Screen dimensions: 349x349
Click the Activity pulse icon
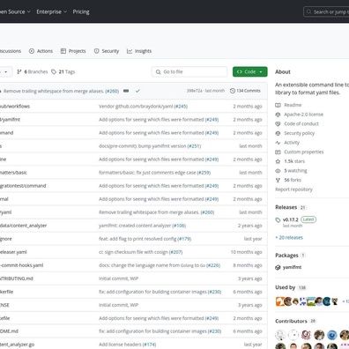click(278, 143)
